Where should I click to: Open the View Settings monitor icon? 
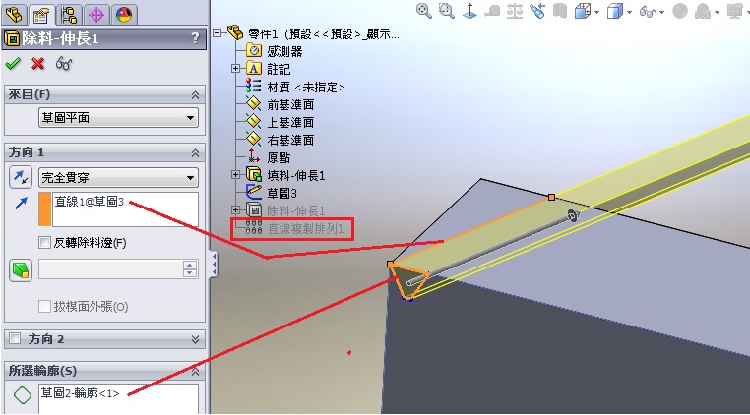pyautogui.click(x=736, y=11)
